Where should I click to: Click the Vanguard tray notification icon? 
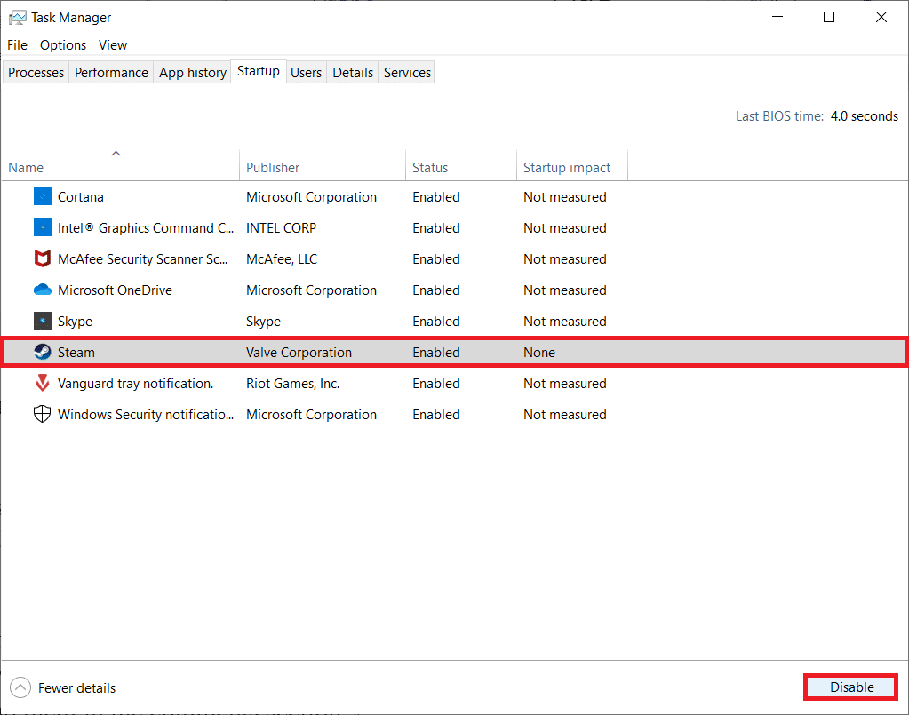tap(43, 383)
